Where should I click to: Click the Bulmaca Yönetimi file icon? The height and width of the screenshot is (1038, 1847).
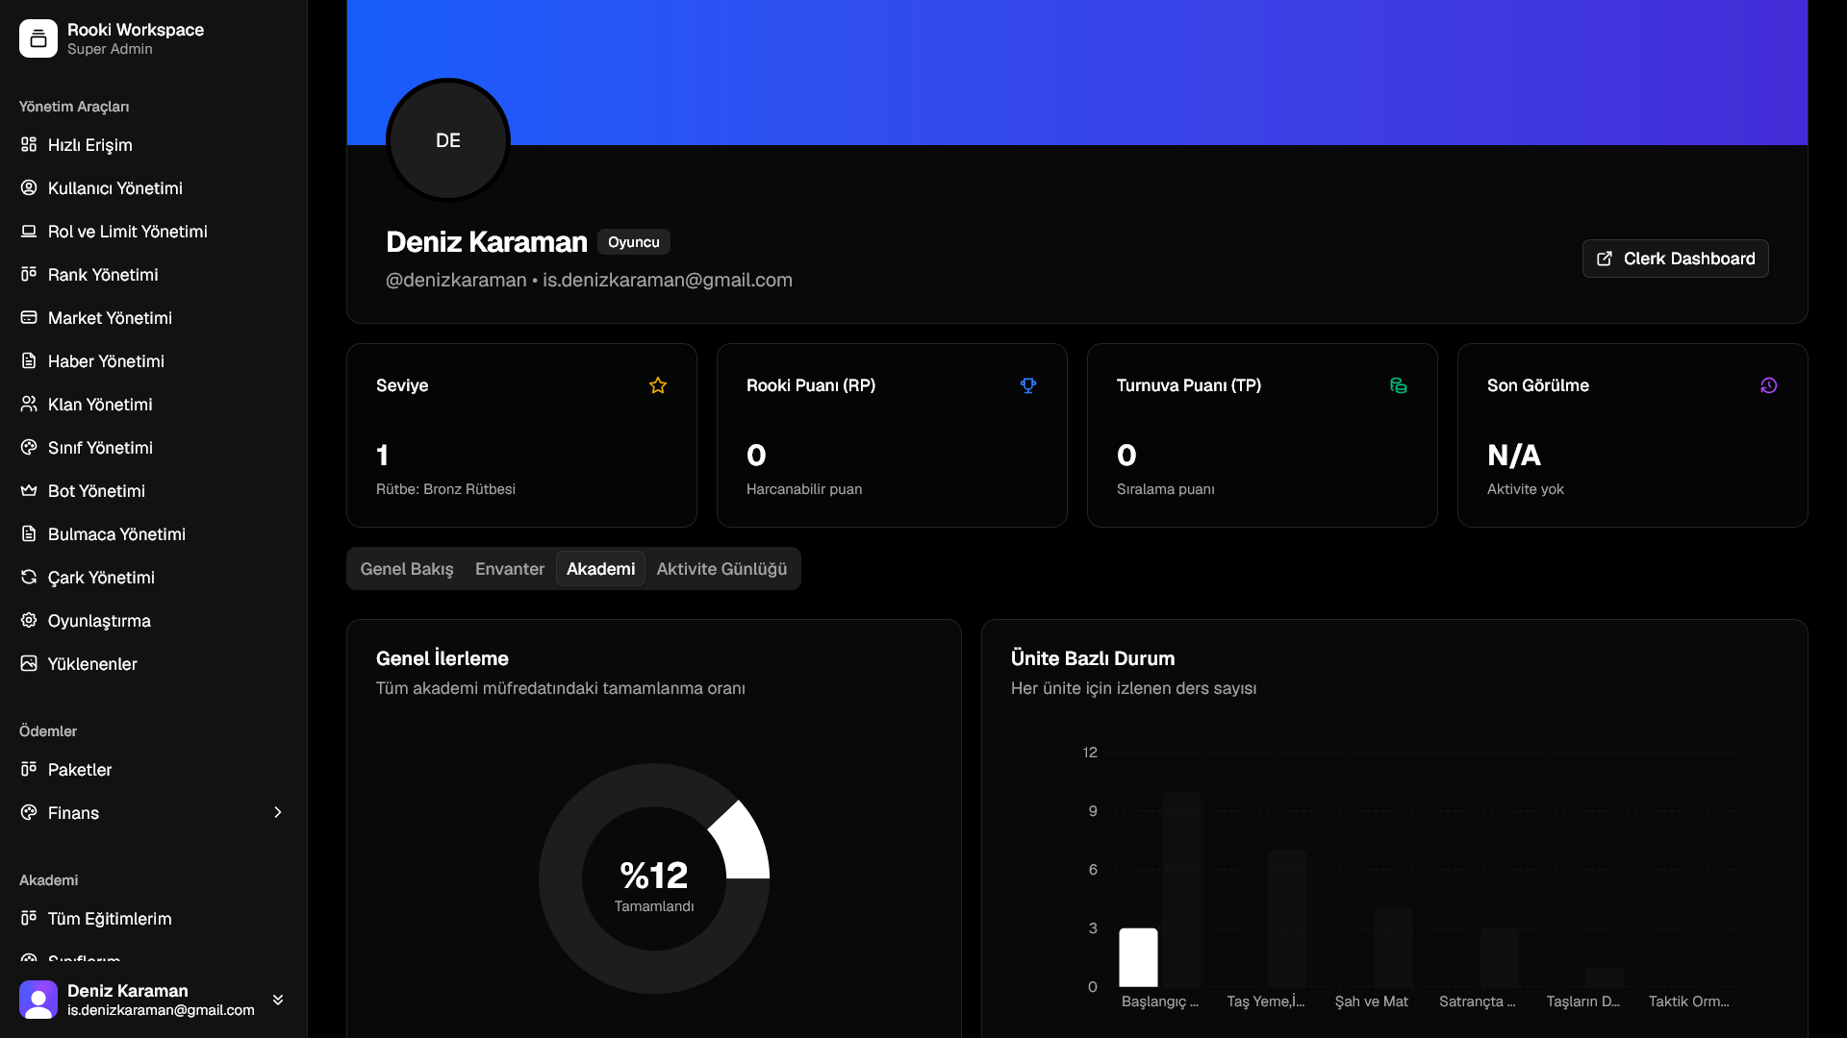pos(29,533)
